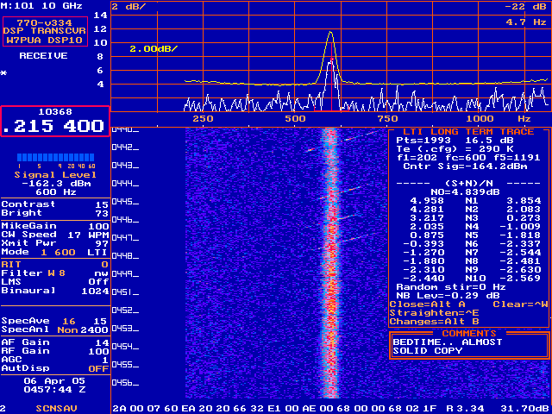Click the Clear=^W command
This screenshot has height=414, width=552.
pos(520,304)
